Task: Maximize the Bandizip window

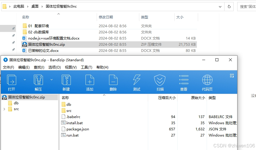Action: (x=217, y=60)
